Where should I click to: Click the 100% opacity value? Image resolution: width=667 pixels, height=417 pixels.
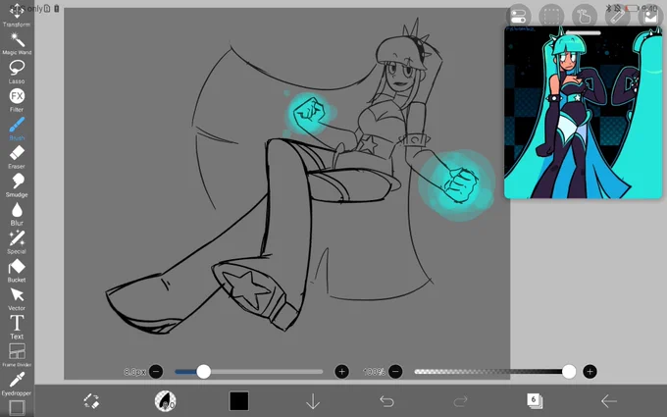point(375,372)
